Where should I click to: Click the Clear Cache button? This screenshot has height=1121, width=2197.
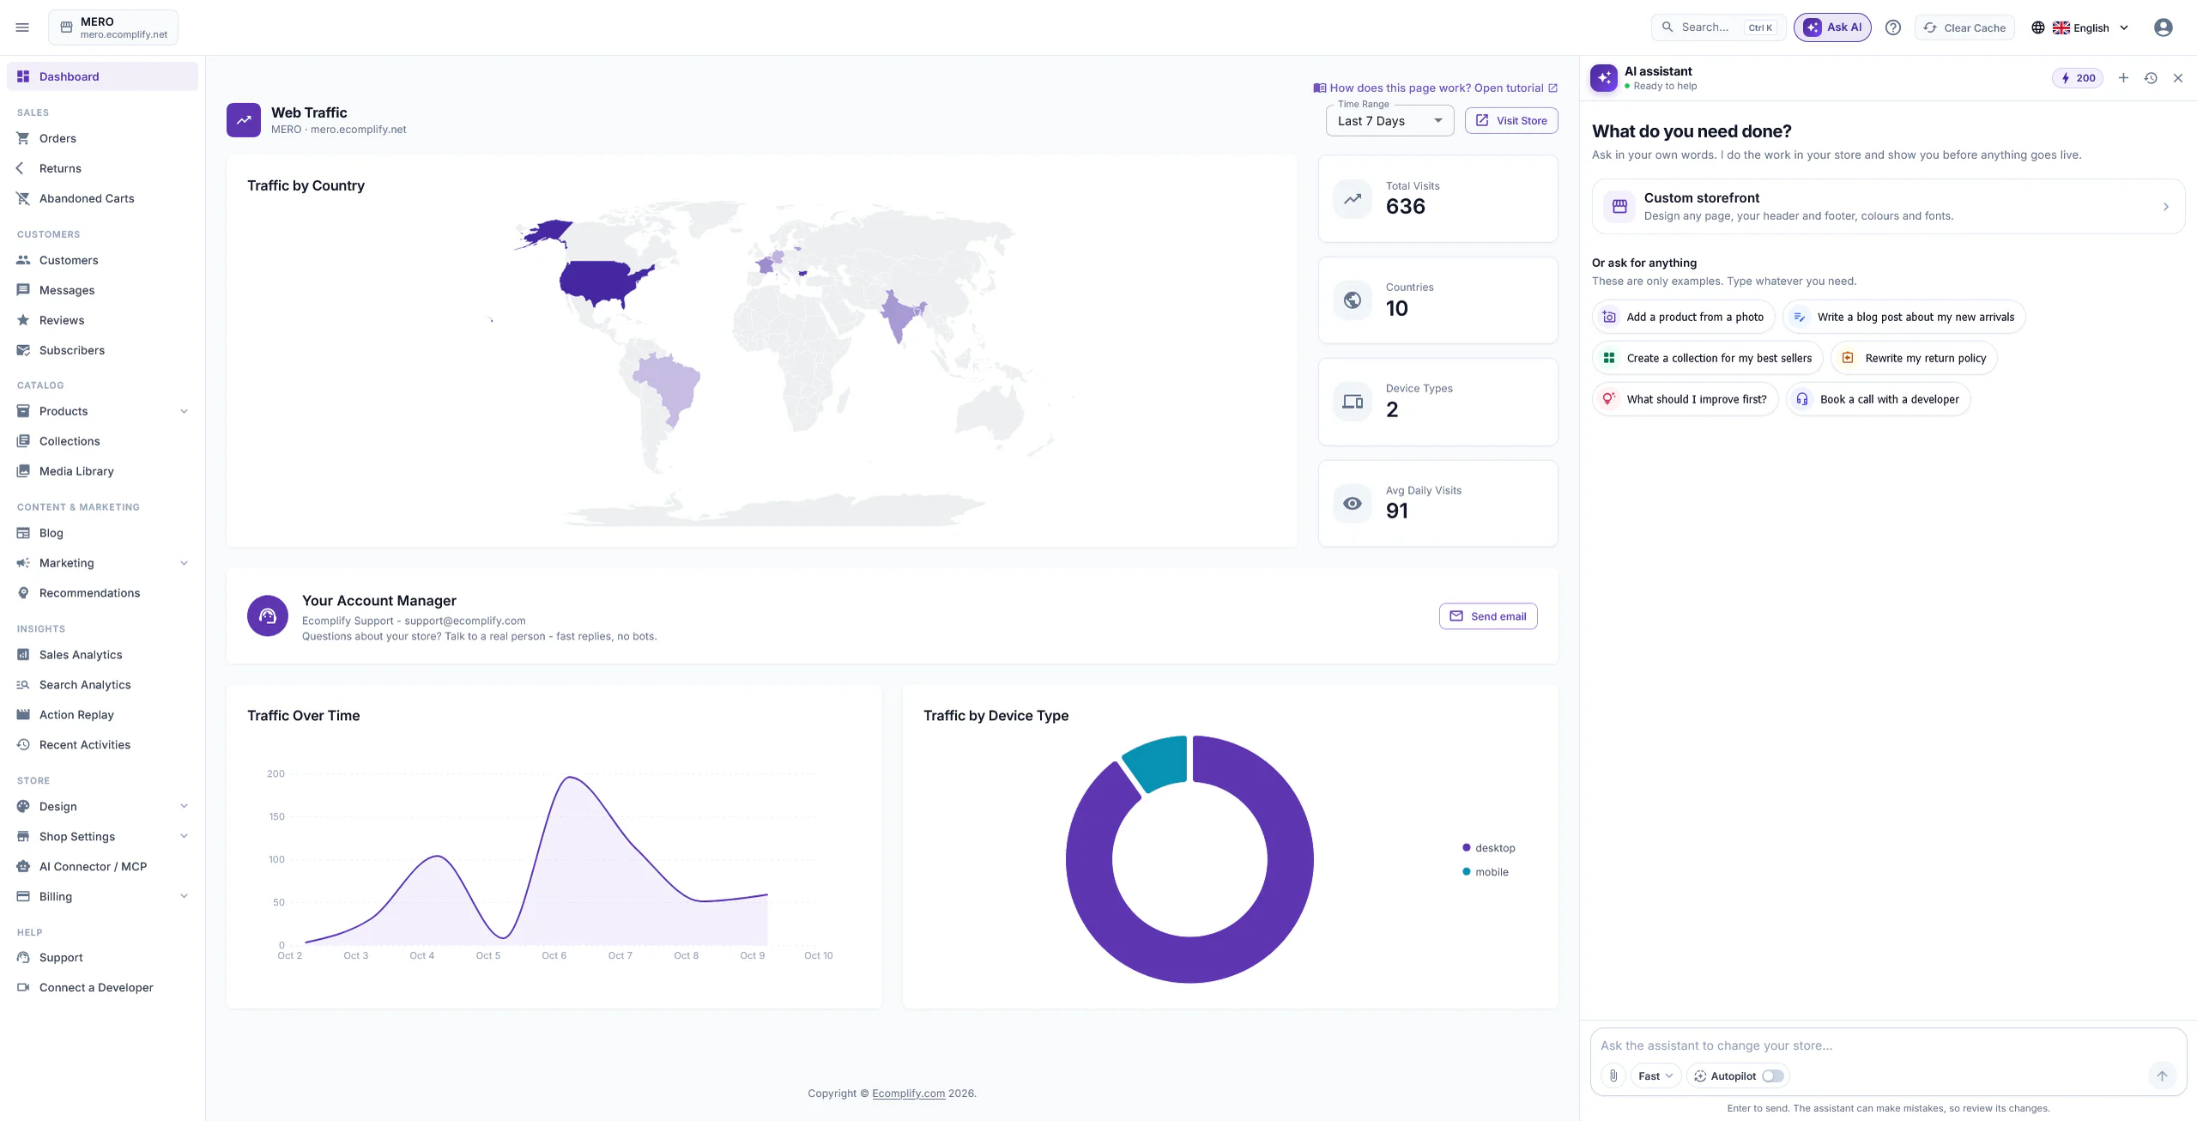click(1964, 27)
